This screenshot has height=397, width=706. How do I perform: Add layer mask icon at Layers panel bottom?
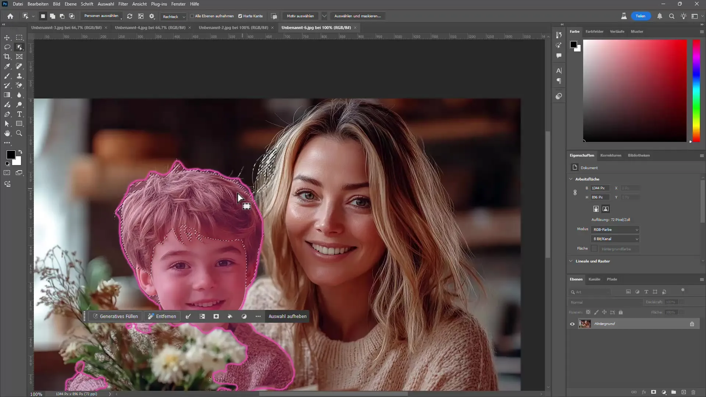[x=653, y=392]
